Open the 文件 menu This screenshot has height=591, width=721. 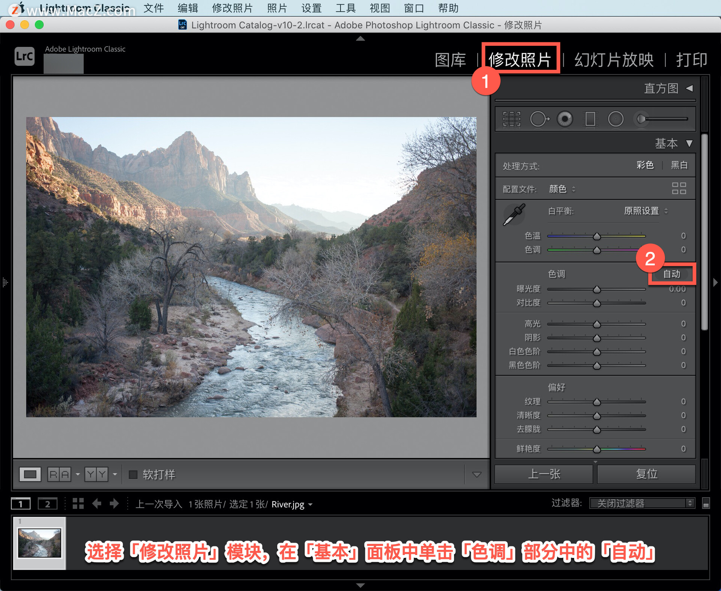click(x=154, y=8)
